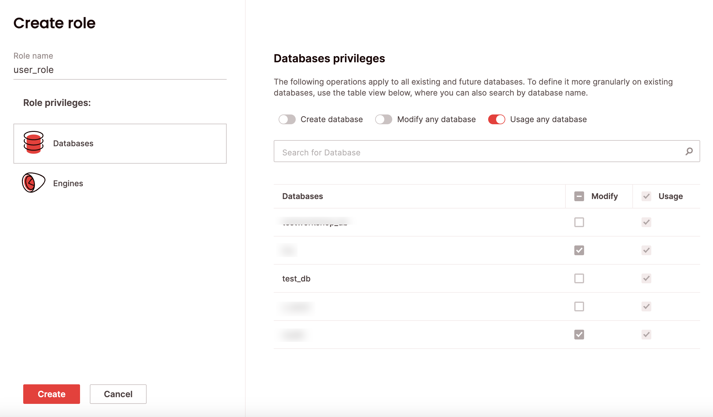Click the 'Create database' label
The height and width of the screenshot is (417, 713).
pyautogui.click(x=331, y=119)
